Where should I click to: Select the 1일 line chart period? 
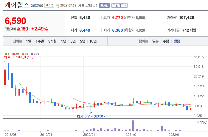(29, 41)
